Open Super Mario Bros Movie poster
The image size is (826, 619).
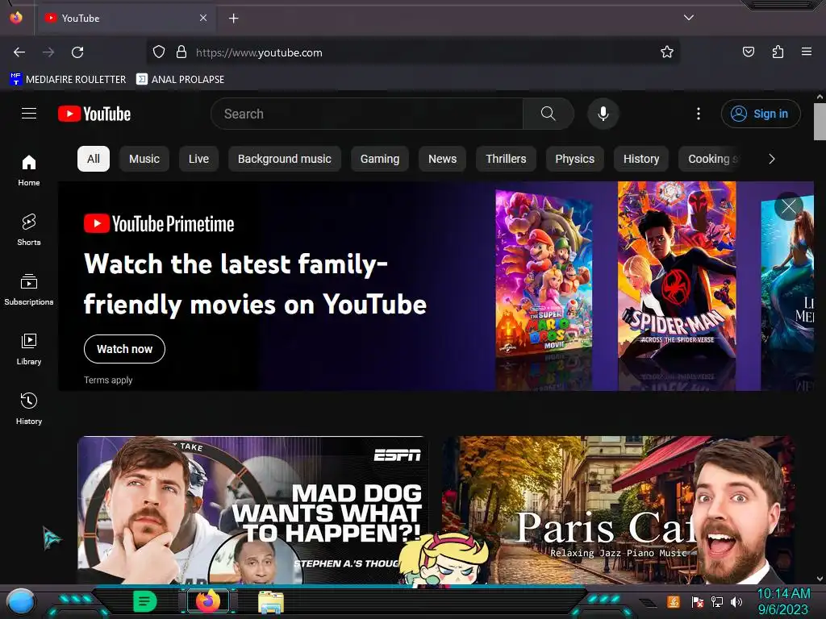click(x=544, y=273)
